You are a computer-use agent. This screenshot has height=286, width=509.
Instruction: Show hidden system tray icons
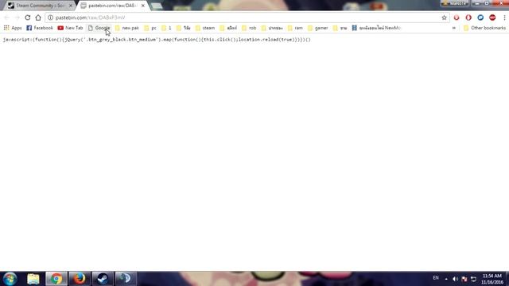pyautogui.click(x=446, y=279)
